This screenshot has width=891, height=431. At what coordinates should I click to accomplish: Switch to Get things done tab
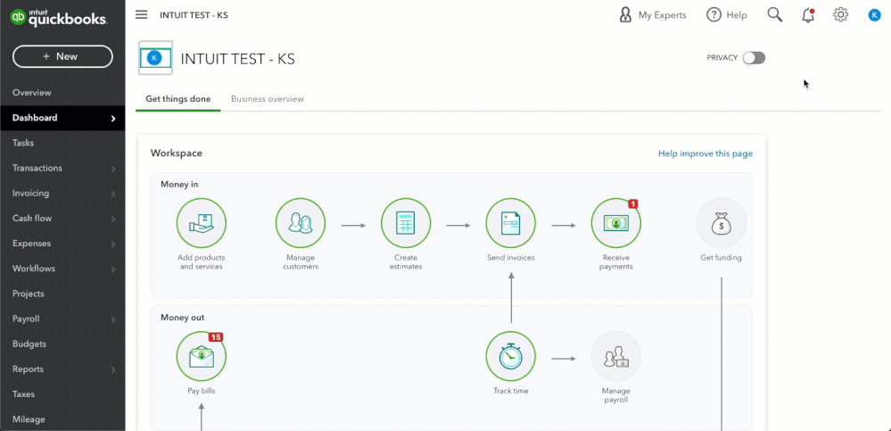point(177,99)
